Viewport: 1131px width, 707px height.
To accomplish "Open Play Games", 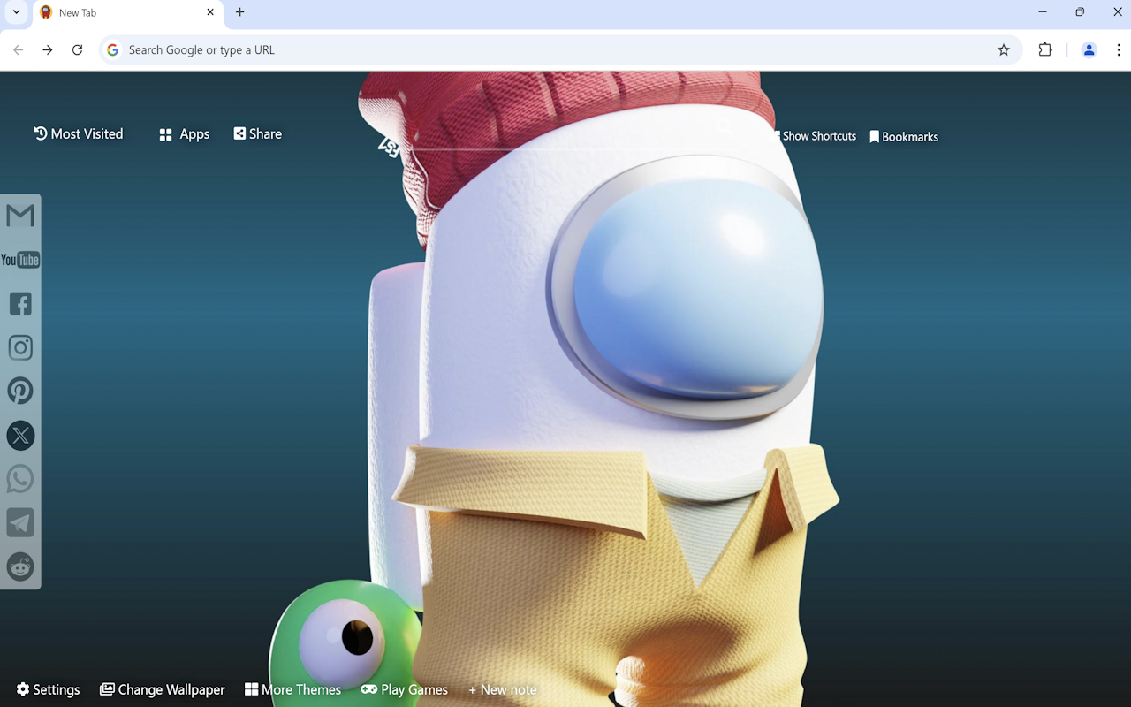I will (405, 689).
